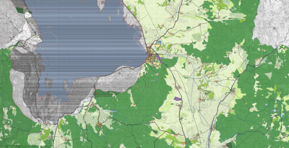
Task: Select the grey-green oval patch northeast of the city
Action: tap(197, 37)
